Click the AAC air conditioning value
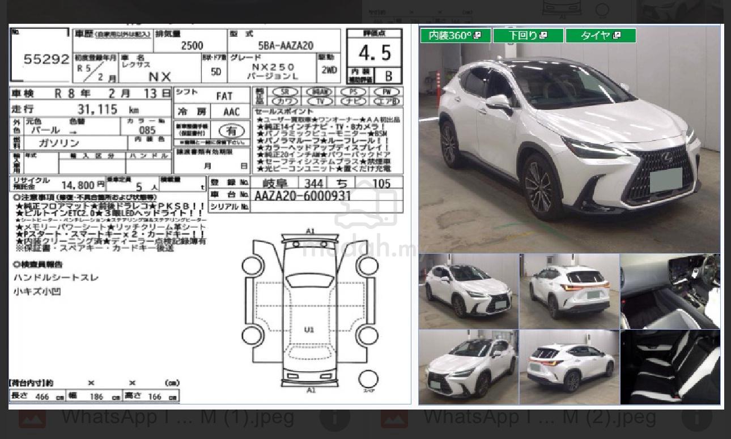The width and height of the screenshot is (731, 439). pyautogui.click(x=231, y=112)
